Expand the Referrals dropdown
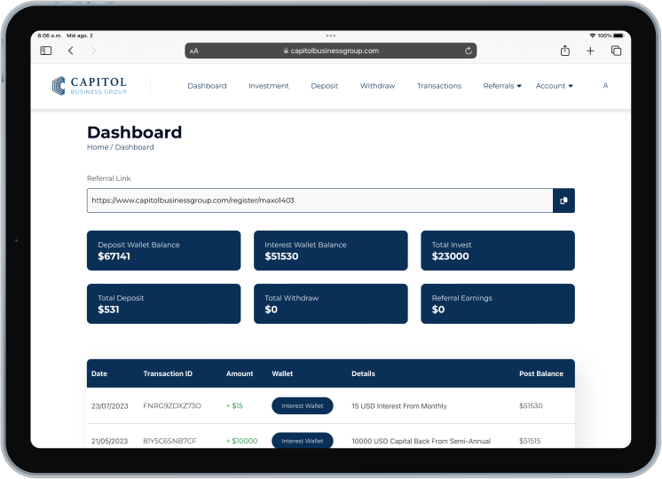Screen dimensions: 662x479 [502, 86]
